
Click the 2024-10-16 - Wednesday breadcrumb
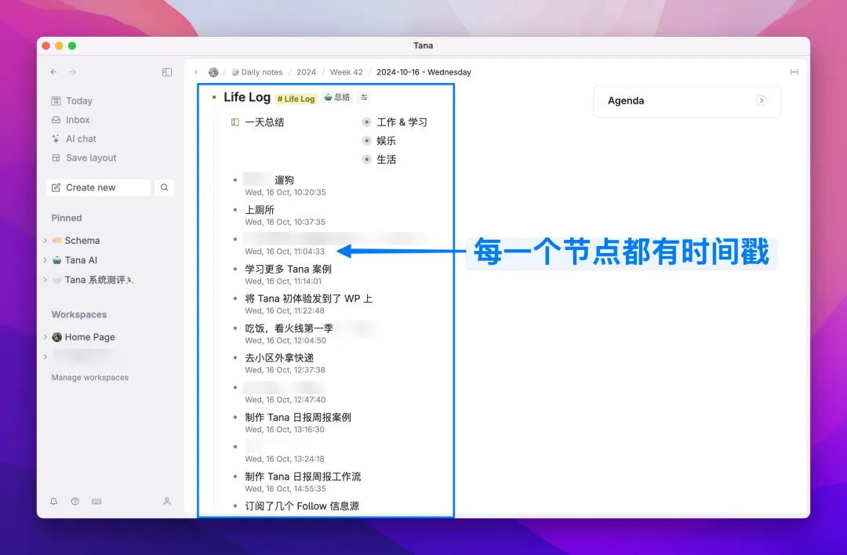tap(423, 72)
